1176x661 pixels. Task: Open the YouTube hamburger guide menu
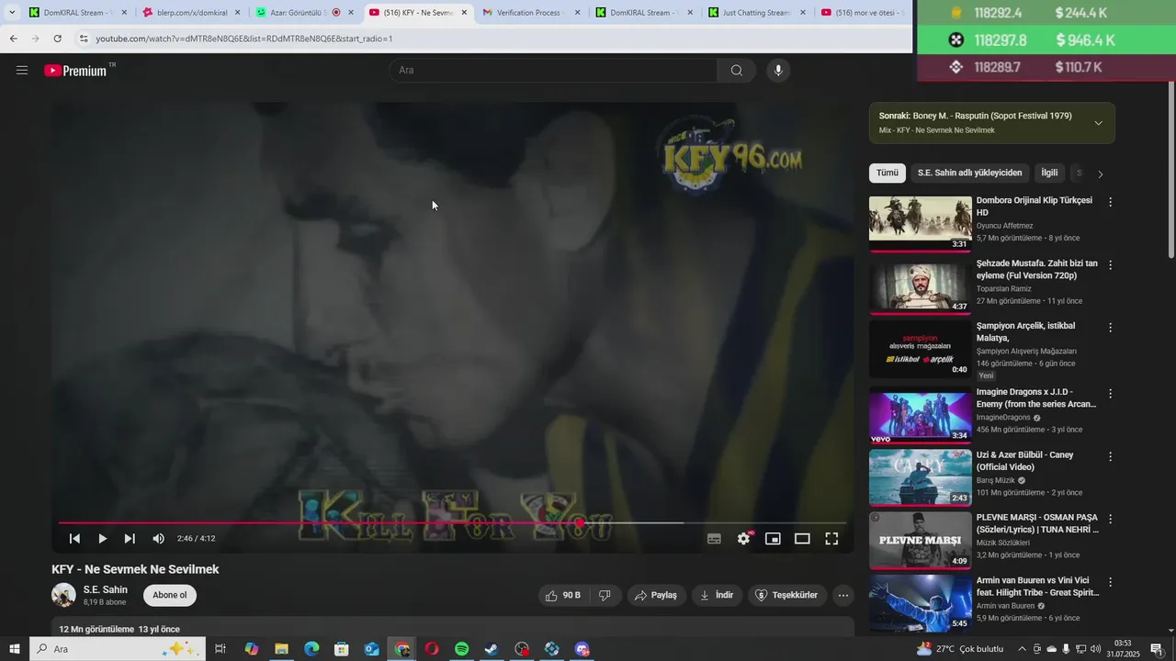22,71
